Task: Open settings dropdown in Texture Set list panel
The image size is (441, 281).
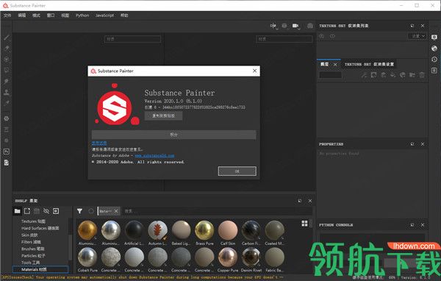Action: (x=418, y=36)
